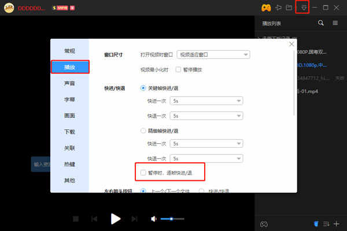347x231 pixels.
Task: Check 暂停播放 when video is minimized
Action: coord(178,70)
